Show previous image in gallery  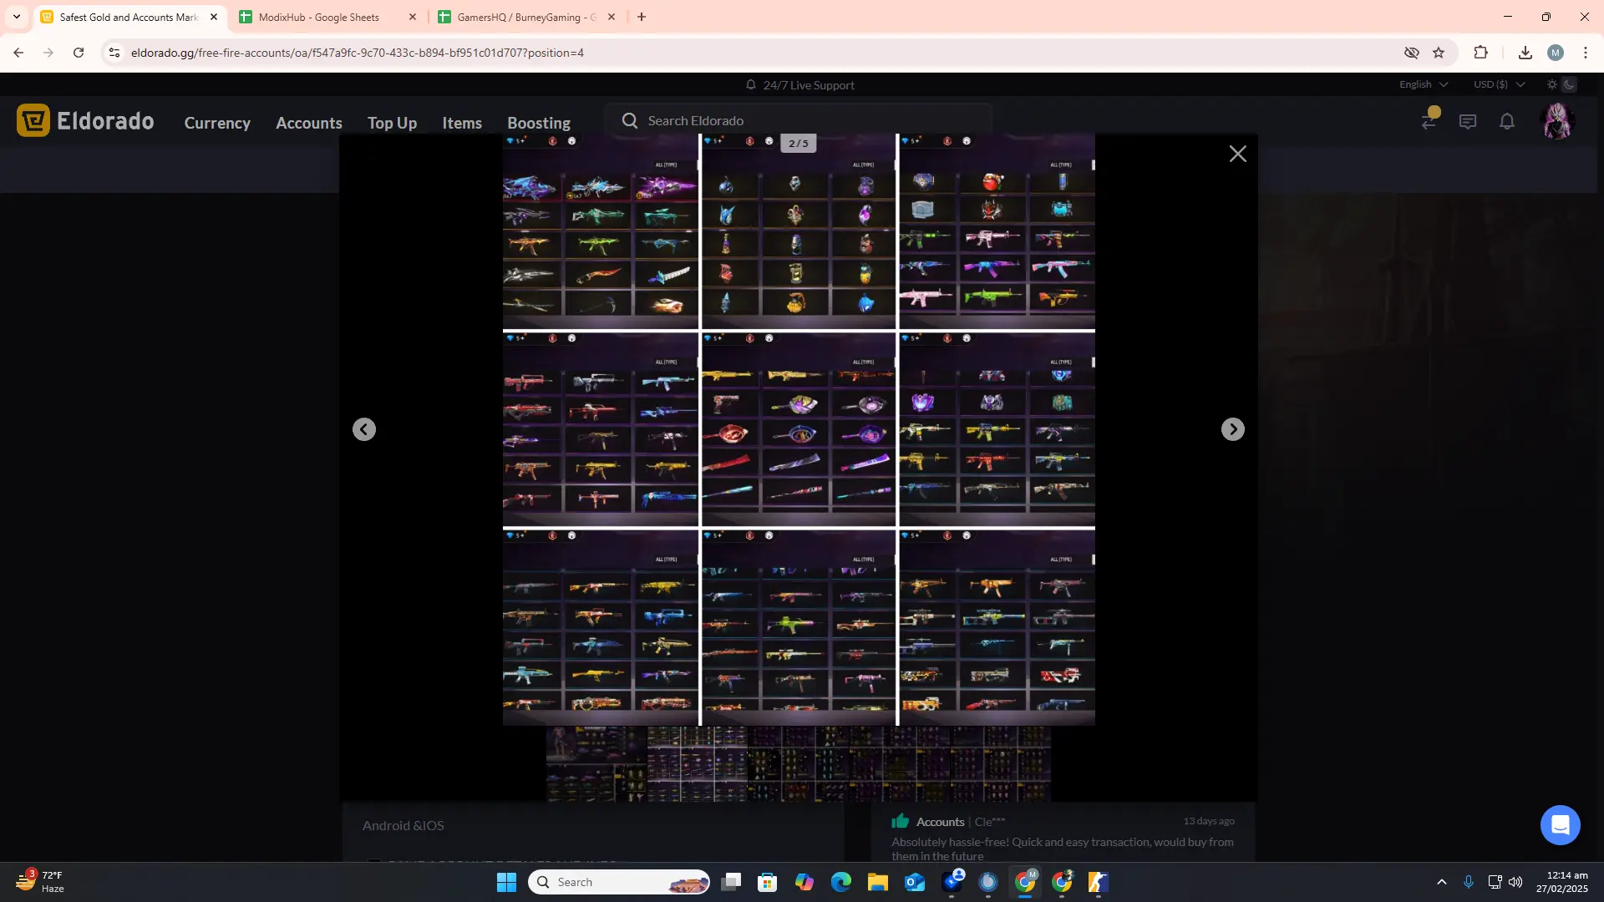(364, 429)
